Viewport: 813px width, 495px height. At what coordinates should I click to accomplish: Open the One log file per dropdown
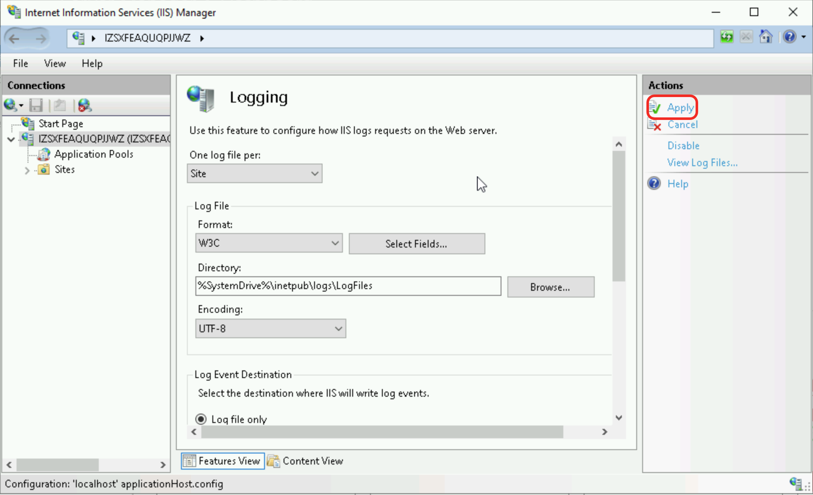coord(255,174)
